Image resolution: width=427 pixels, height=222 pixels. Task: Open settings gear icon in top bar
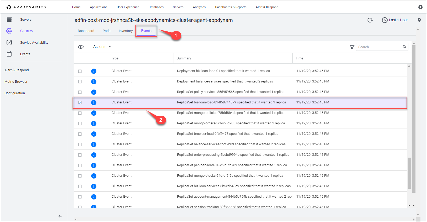(x=420, y=7)
